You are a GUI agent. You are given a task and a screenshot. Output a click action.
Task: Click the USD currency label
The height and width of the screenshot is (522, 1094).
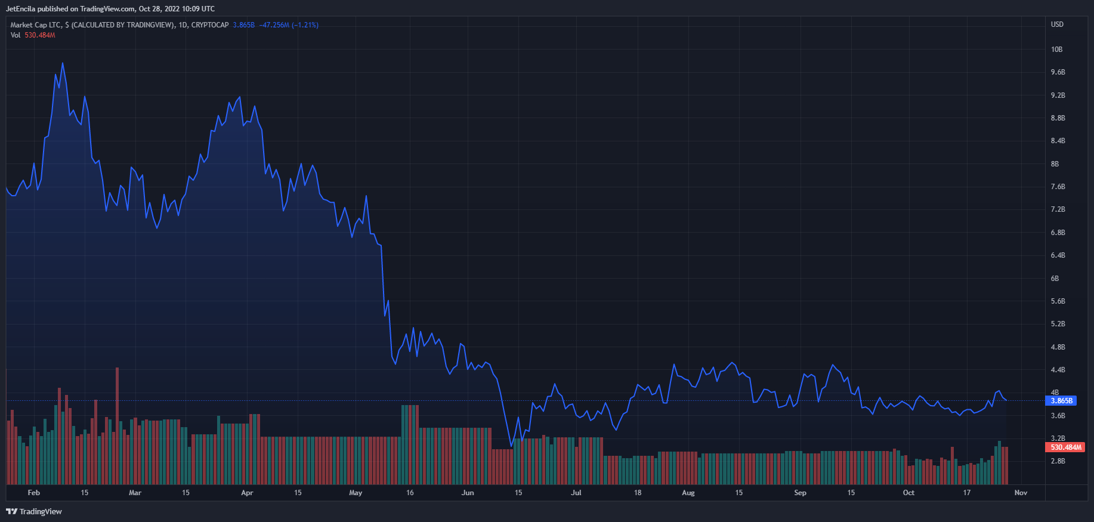pyautogui.click(x=1057, y=24)
